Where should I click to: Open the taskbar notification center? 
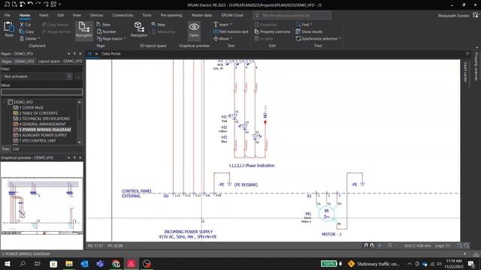pos(471,263)
